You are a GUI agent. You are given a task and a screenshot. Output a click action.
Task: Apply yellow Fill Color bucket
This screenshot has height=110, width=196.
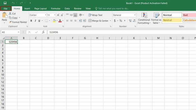click(54, 21)
